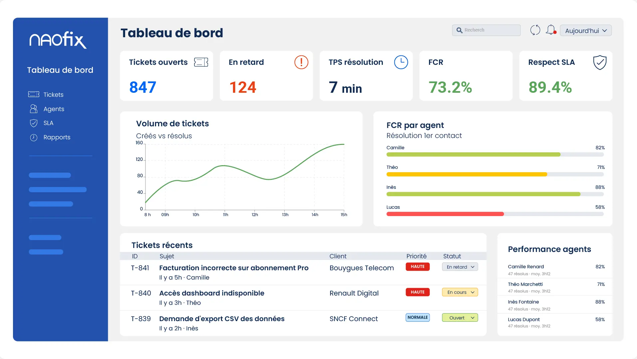Open the Ouvert status dropdown for T-839
Viewport: 637px width, 359px height.
click(x=460, y=318)
